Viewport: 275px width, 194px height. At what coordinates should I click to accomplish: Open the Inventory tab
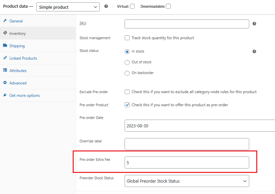(38, 33)
